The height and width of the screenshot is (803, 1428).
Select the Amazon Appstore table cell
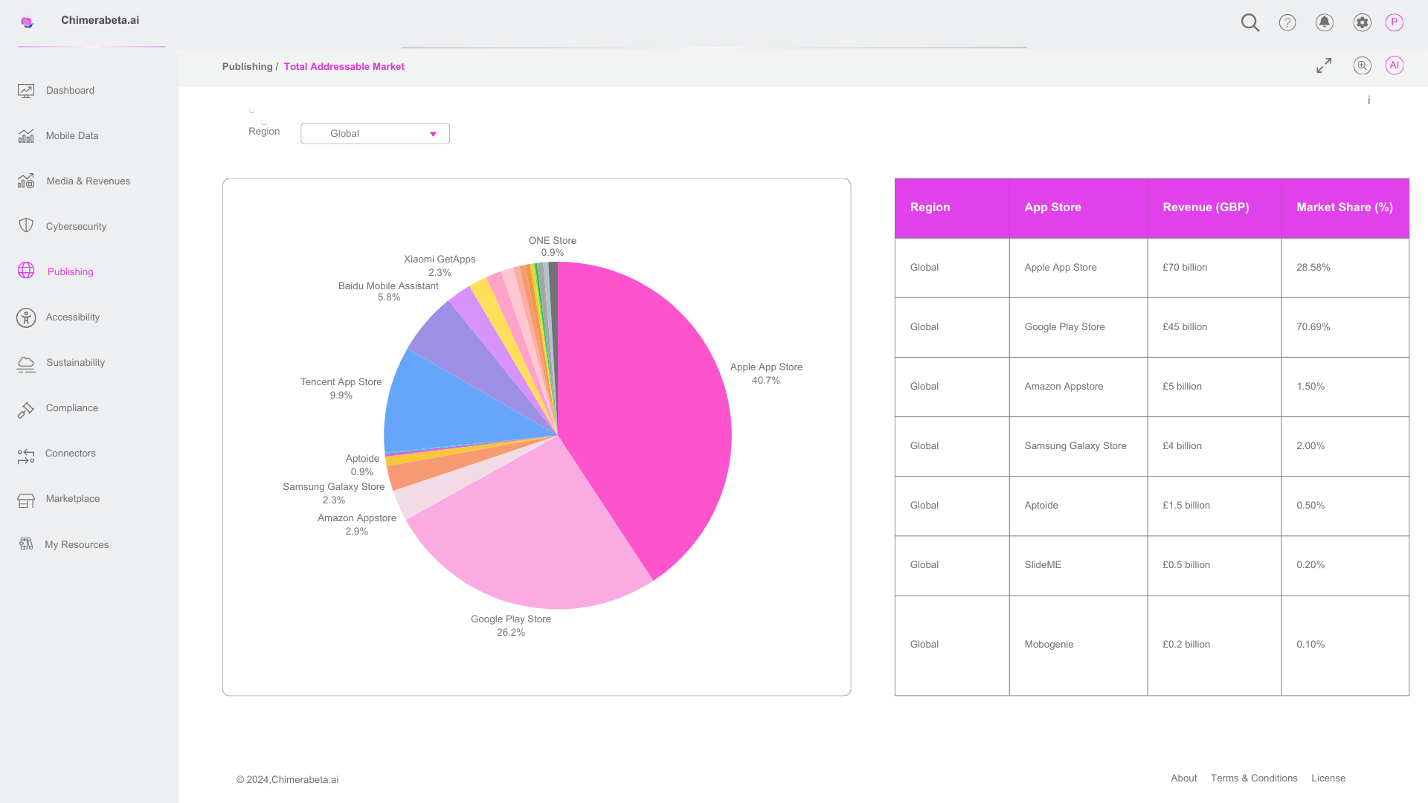coord(1078,387)
